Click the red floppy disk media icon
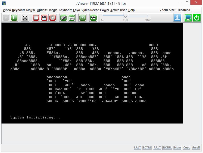Image resolution: width=203 pixels, height=153 pixels. [x=44, y=18]
